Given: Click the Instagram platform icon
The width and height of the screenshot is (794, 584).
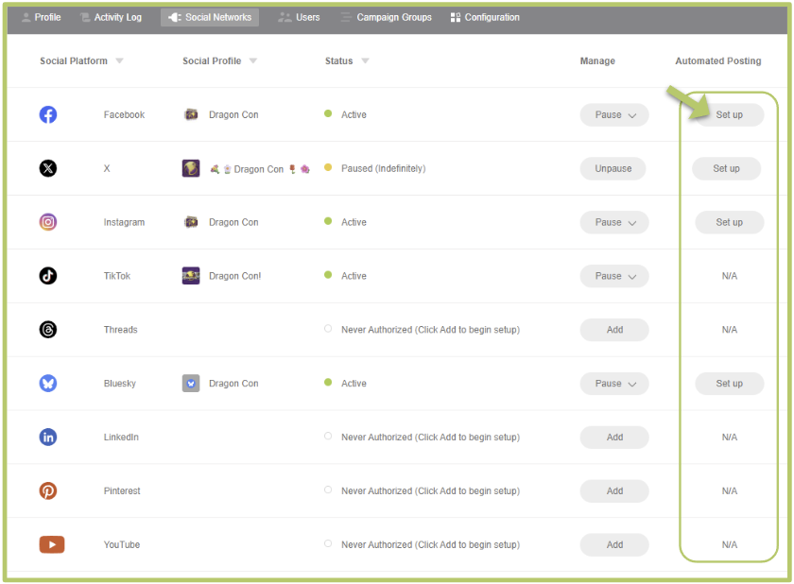Looking at the screenshot, I should coord(48,222).
